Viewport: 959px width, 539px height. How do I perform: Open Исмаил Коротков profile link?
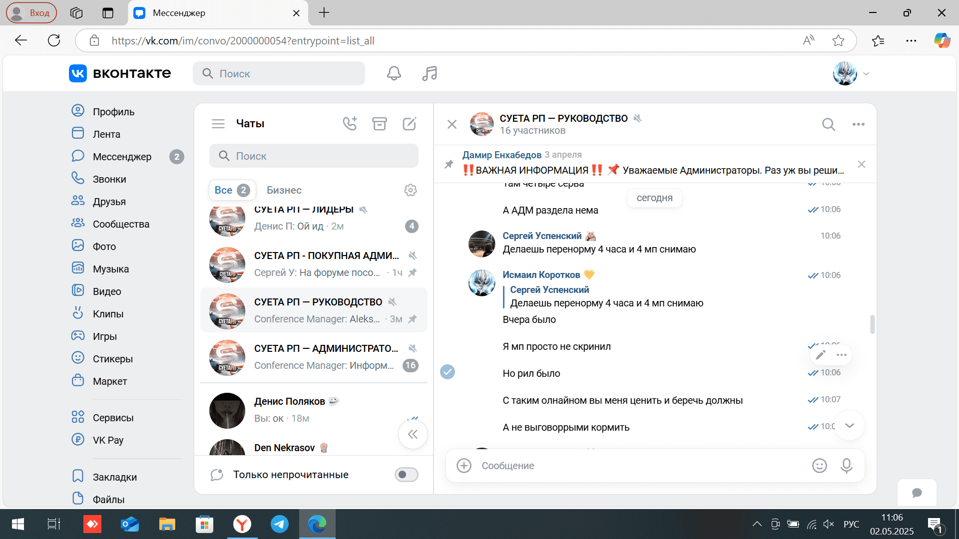coord(541,275)
